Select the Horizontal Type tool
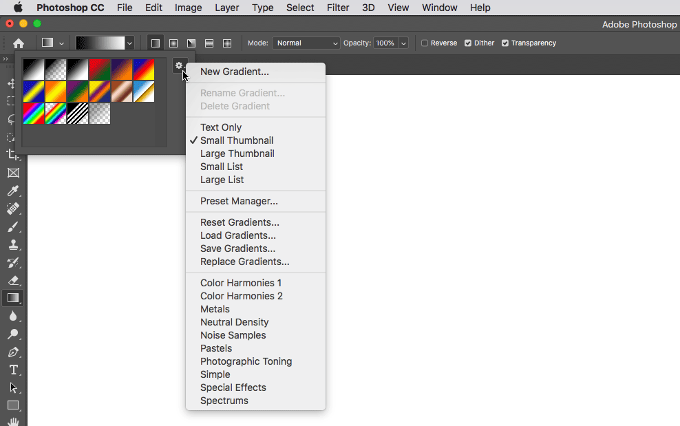The image size is (680, 426). (x=14, y=370)
